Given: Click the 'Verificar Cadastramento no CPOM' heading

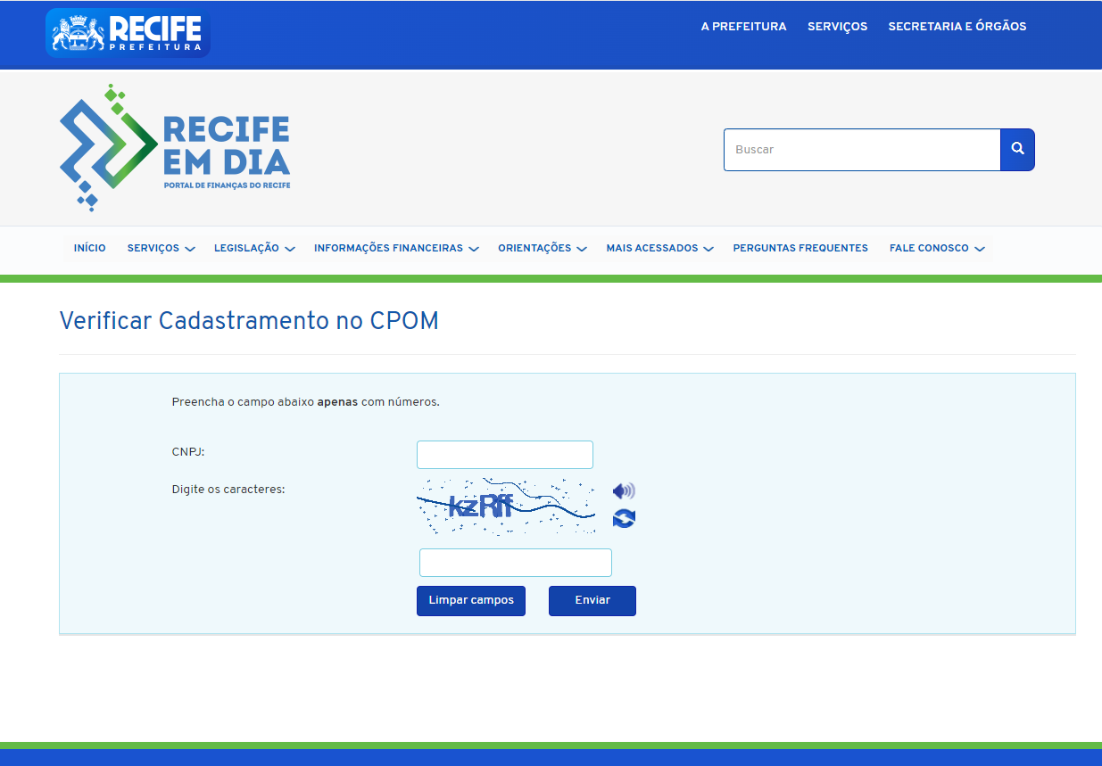Looking at the screenshot, I should click(x=249, y=321).
